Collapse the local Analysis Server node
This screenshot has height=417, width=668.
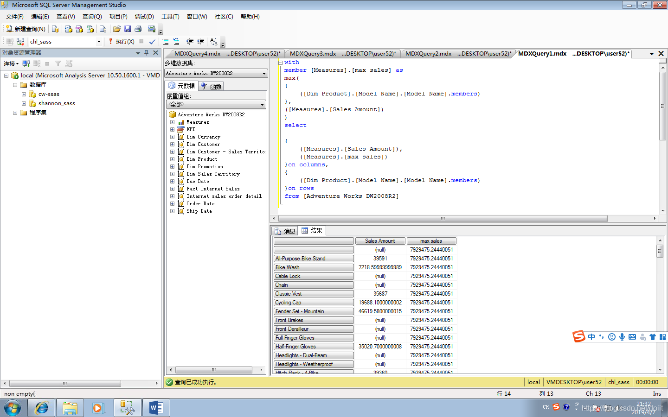pyautogui.click(x=6, y=75)
